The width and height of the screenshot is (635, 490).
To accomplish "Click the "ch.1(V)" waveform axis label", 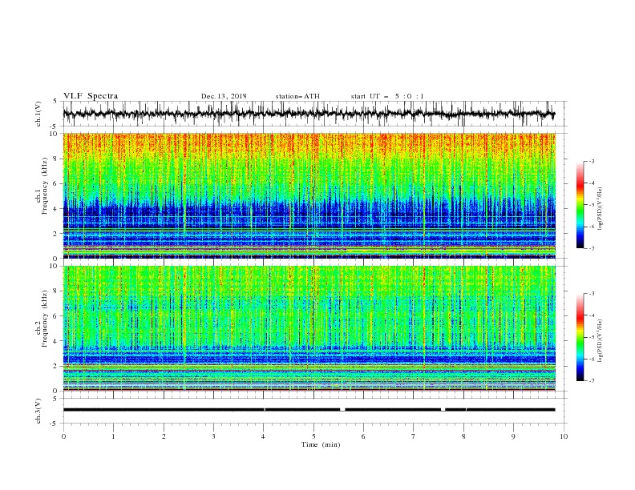I will pyautogui.click(x=38, y=114).
